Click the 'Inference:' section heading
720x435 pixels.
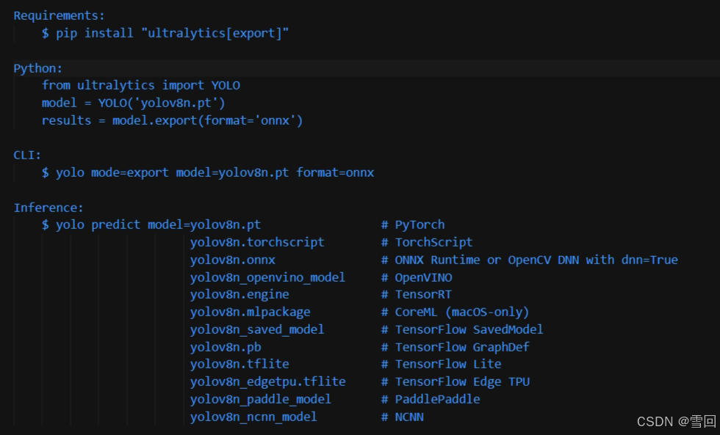coord(48,208)
